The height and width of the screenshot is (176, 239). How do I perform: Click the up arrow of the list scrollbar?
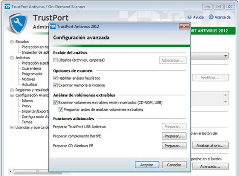tap(226, 95)
